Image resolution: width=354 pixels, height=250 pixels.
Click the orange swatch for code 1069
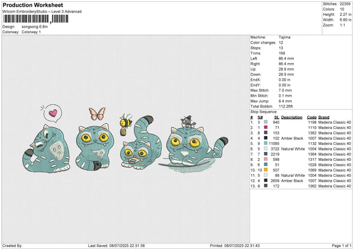[x=266, y=170]
